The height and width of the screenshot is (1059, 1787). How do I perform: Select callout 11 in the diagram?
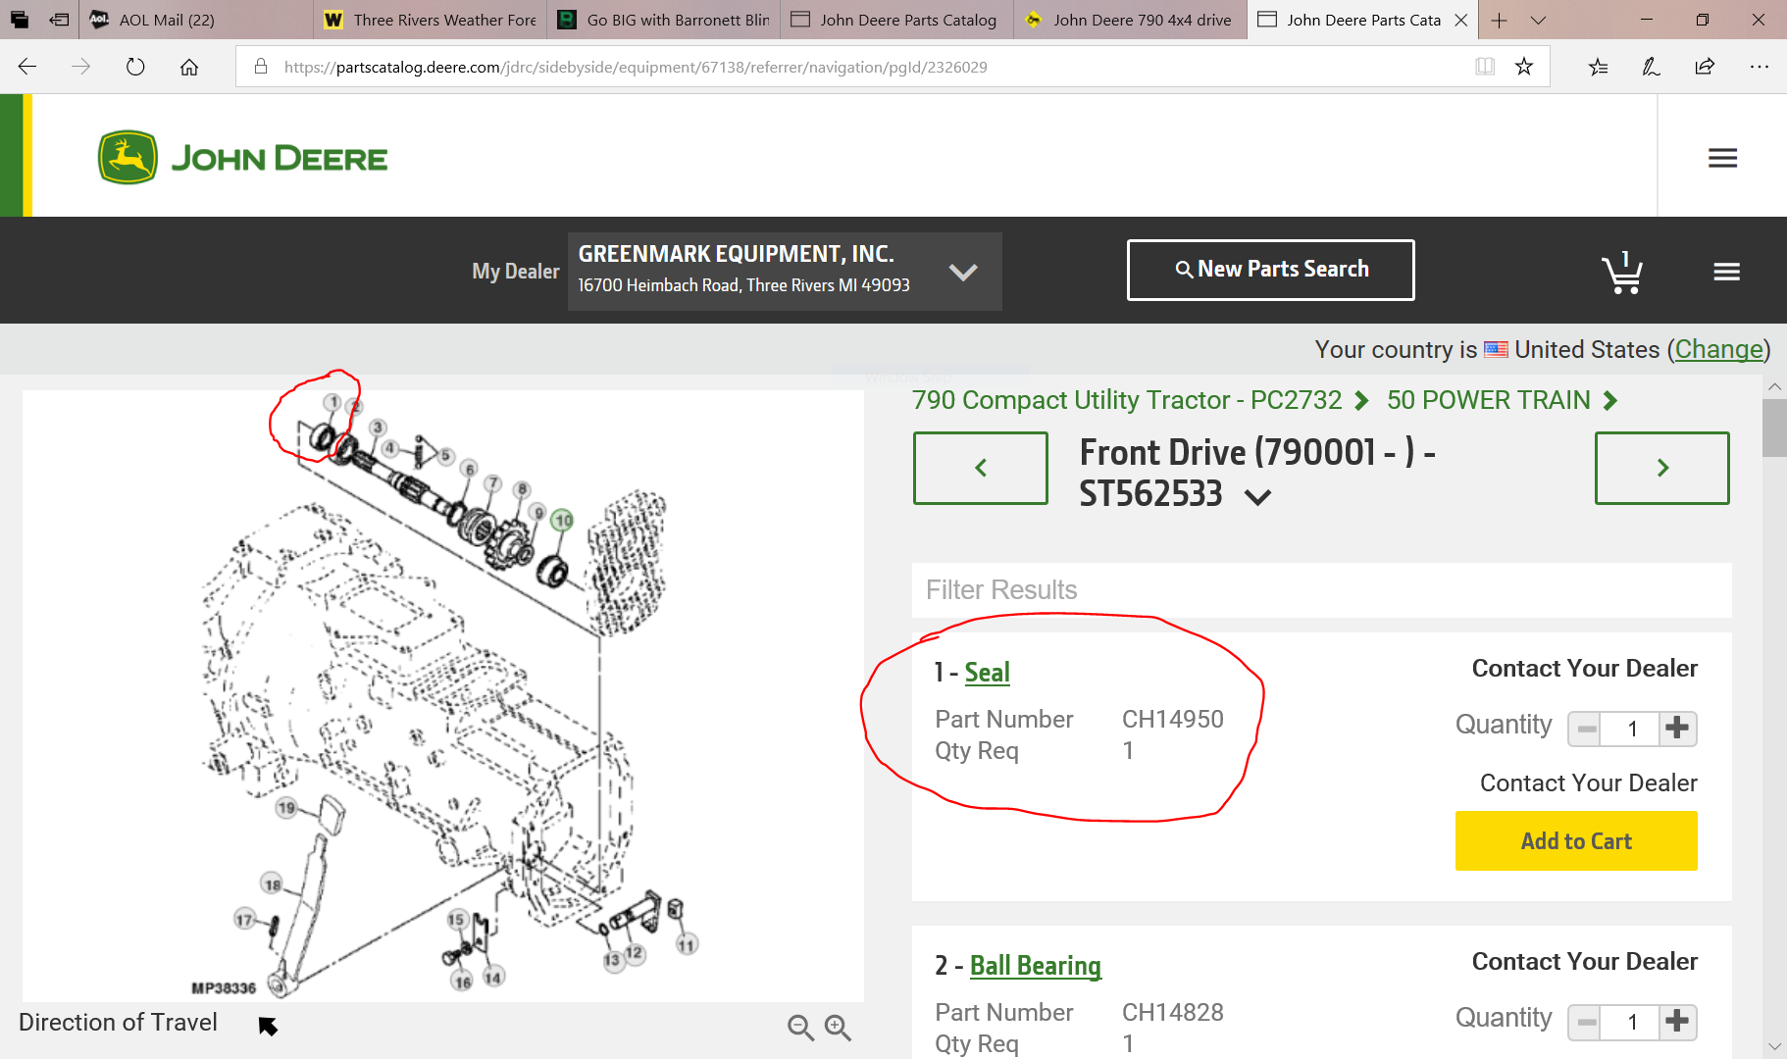(687, 945)
